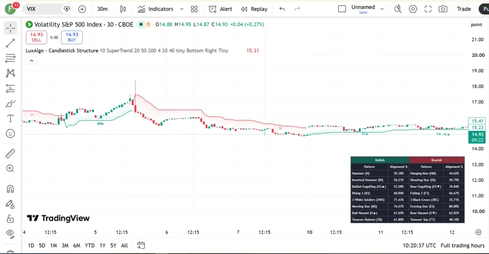Click the Bearish table header

coord(436,160)
